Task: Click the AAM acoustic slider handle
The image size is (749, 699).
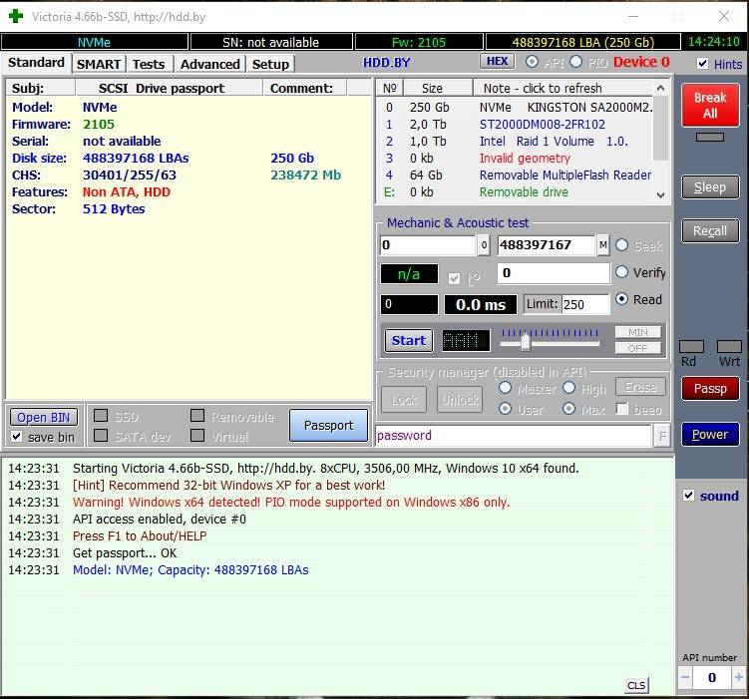Action: pos(526,342)
